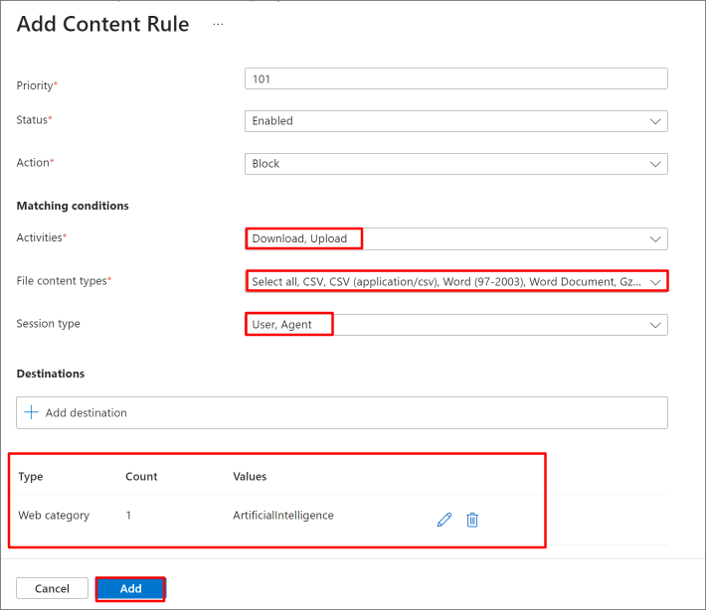Viewport: 706px width, 610px height.
Task: Open the Action dropdown showing Block
Action: (456, 164)
